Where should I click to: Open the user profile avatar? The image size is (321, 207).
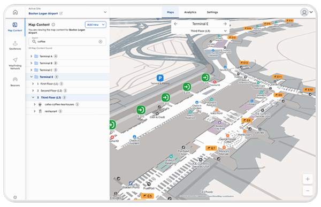coord(304,12)
